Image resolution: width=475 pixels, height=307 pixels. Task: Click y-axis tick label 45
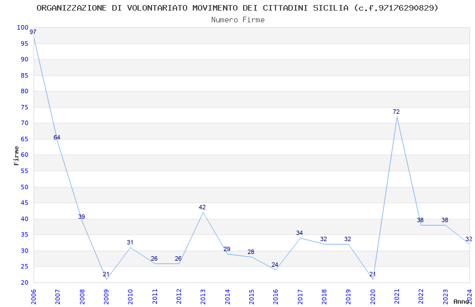pyautogui.click(x=25, y=203)
